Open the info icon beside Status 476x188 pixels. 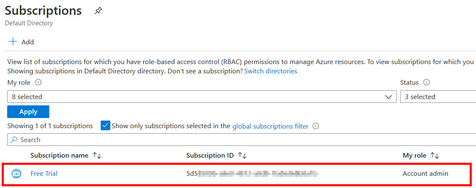[x=427, y=82]
